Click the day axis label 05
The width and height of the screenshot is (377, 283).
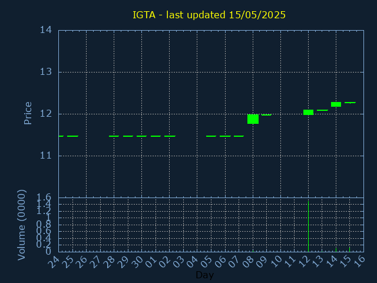coord(206,262)
